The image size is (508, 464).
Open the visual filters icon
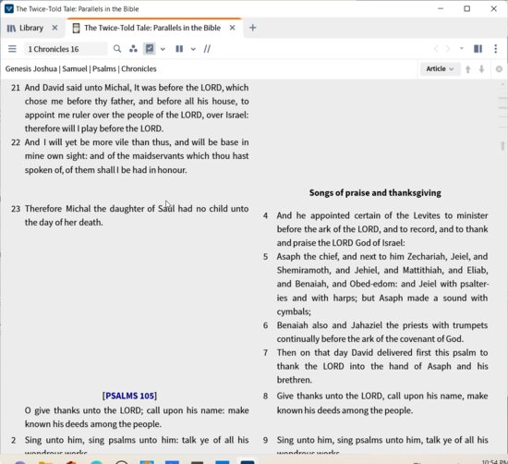[x=133, y=49]
